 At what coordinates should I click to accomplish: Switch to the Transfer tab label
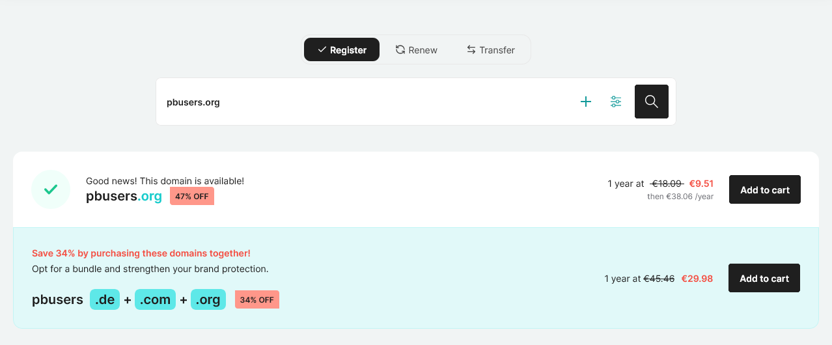tap(497, 50)
